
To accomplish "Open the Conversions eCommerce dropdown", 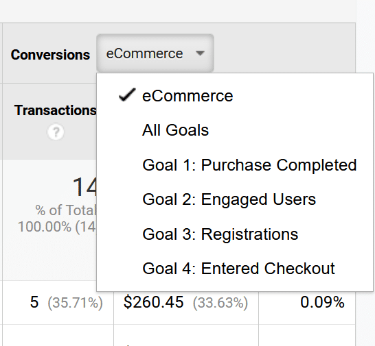I will [x=155, y=53].
